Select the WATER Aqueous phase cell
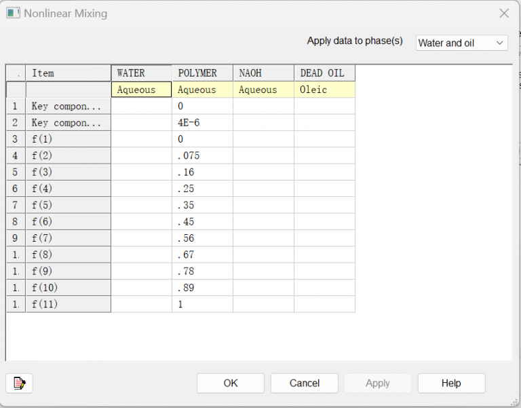 (141, 90)
